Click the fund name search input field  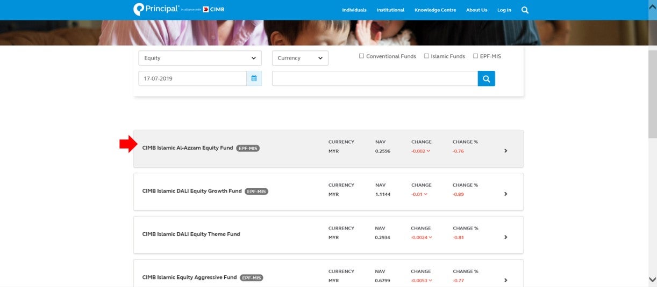[375, 78]
